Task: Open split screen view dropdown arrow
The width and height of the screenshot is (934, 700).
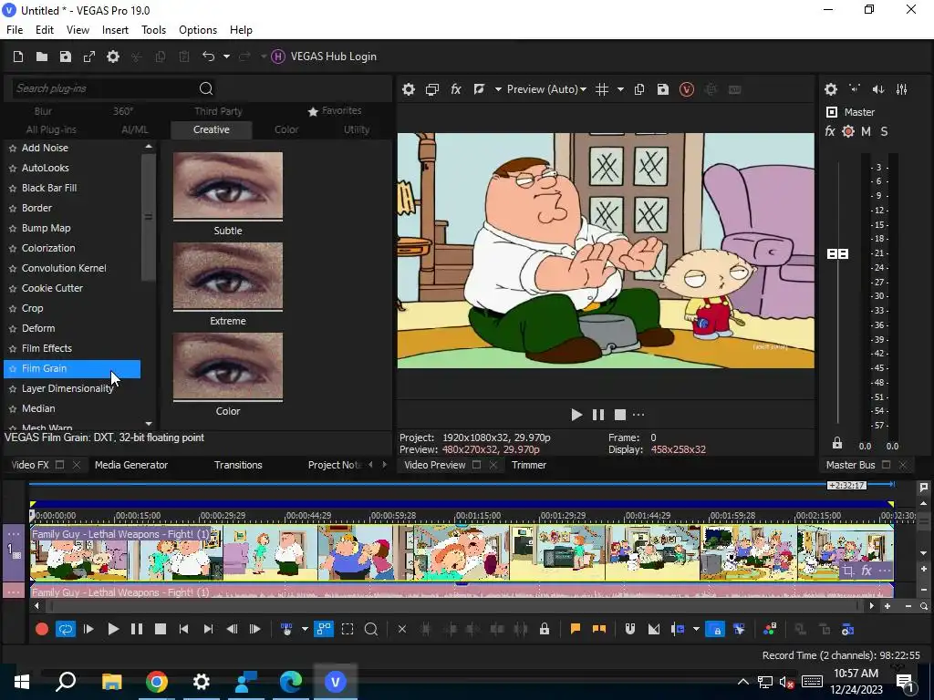Action: [498, 90]
